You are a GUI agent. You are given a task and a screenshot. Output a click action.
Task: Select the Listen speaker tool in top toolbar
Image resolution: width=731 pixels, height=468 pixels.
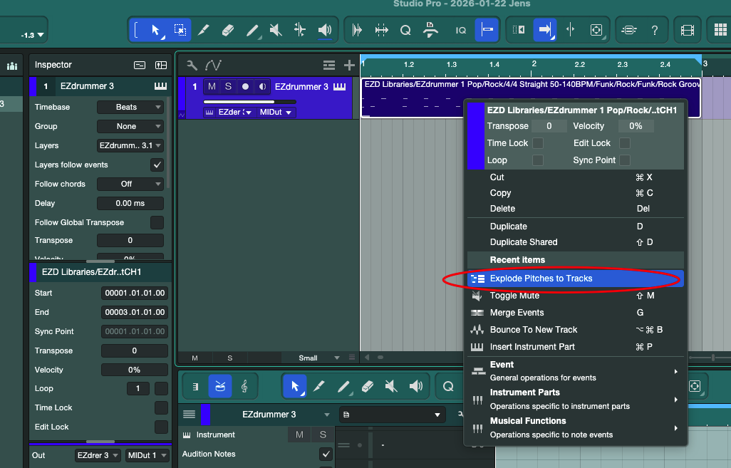tap(325, 30)
